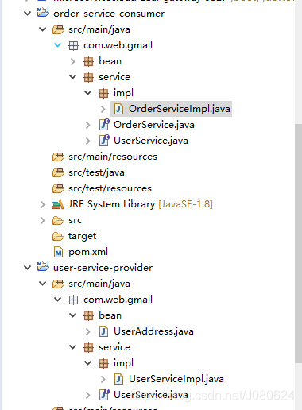Collapse impl package in user-service-provider
302x410 pixels.
tap(88, 363)
